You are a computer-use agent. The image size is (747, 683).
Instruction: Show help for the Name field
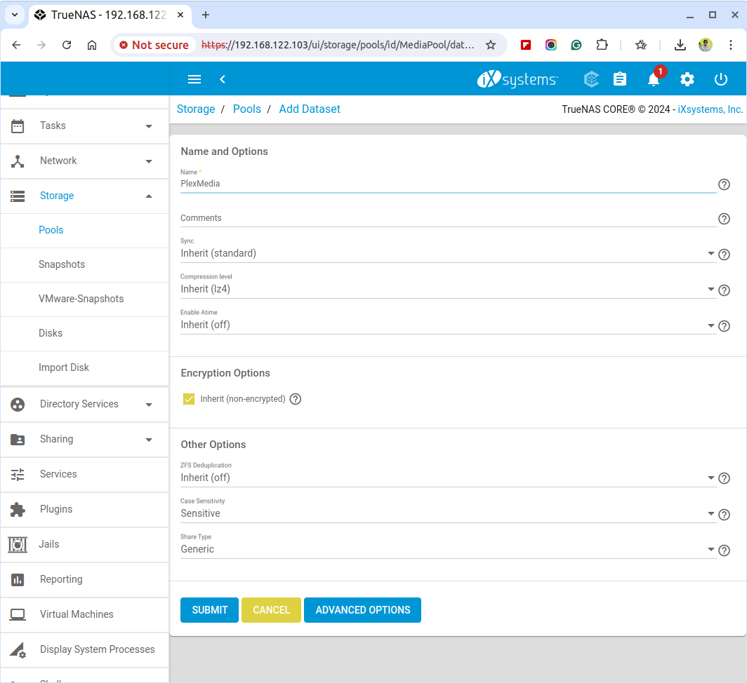tap(724, 184)
